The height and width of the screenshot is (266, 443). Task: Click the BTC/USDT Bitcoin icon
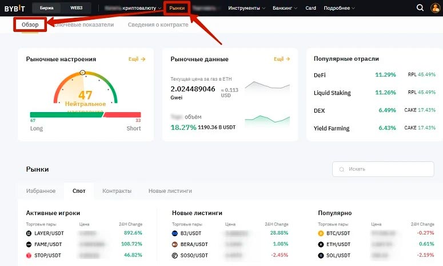(321, 233)
